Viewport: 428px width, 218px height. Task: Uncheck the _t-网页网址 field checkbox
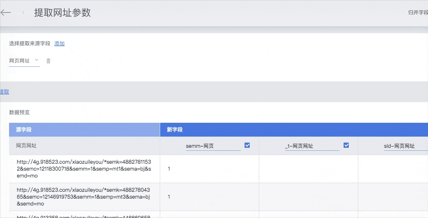346,145
